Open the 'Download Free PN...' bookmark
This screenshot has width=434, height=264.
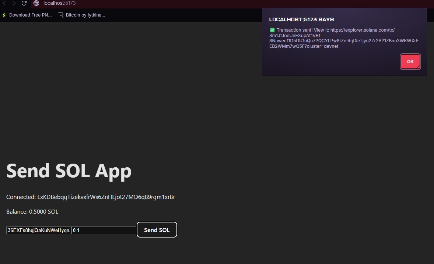(31, 15)
